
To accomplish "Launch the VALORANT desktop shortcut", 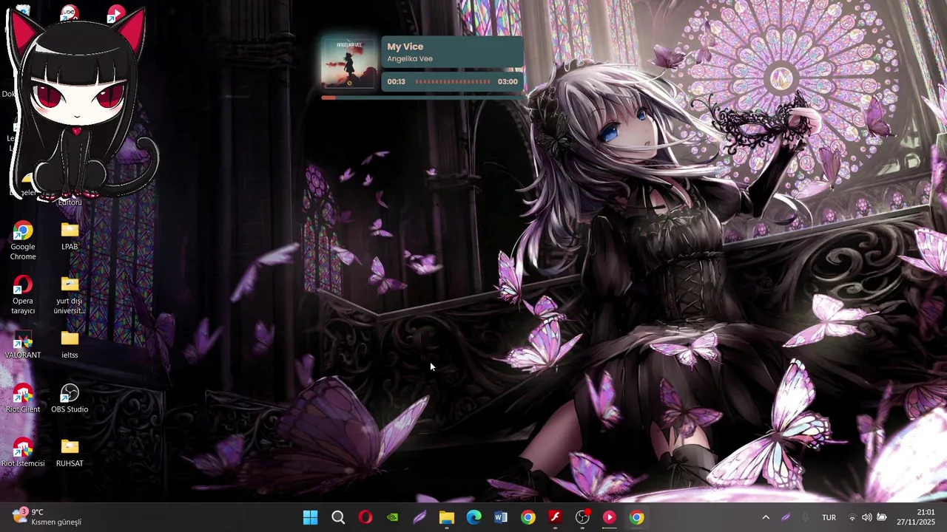I will (x=23, y=344).
